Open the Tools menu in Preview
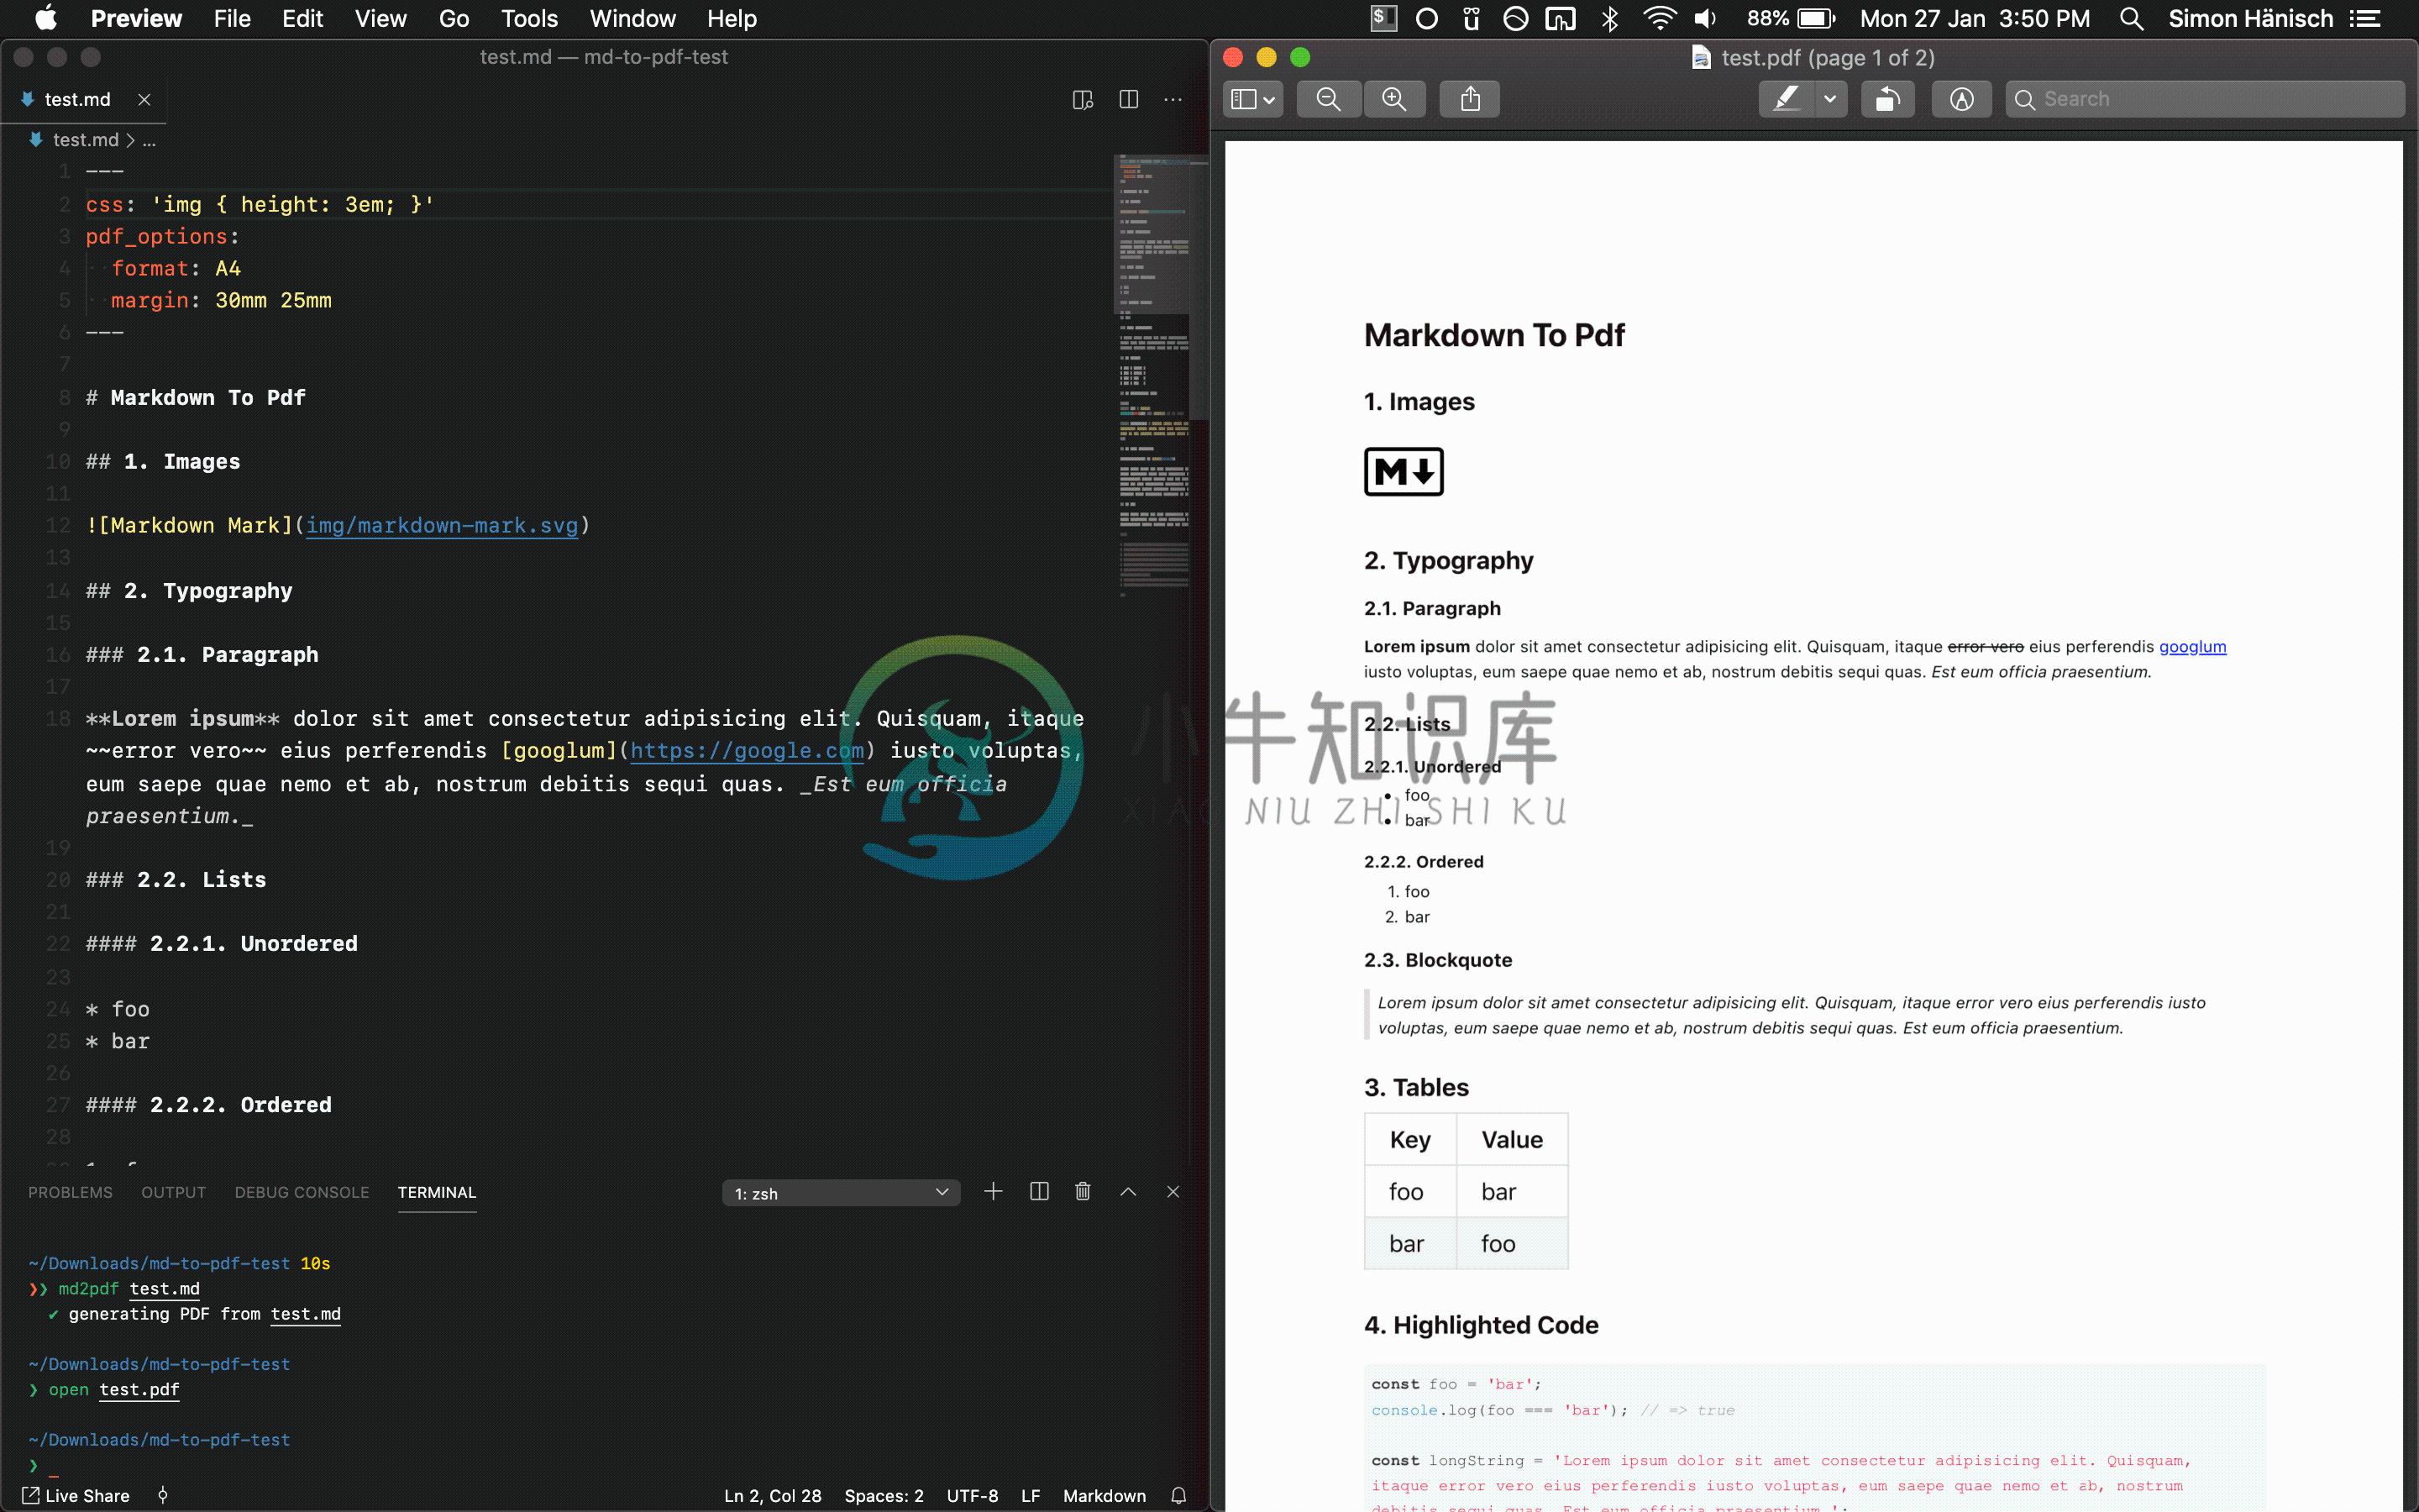The height and width of the screenshot is (1512, 2419). click(x=529, y=18)
